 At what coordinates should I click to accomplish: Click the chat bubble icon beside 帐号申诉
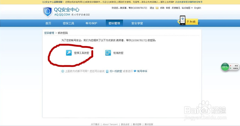[x=135, y=71]
